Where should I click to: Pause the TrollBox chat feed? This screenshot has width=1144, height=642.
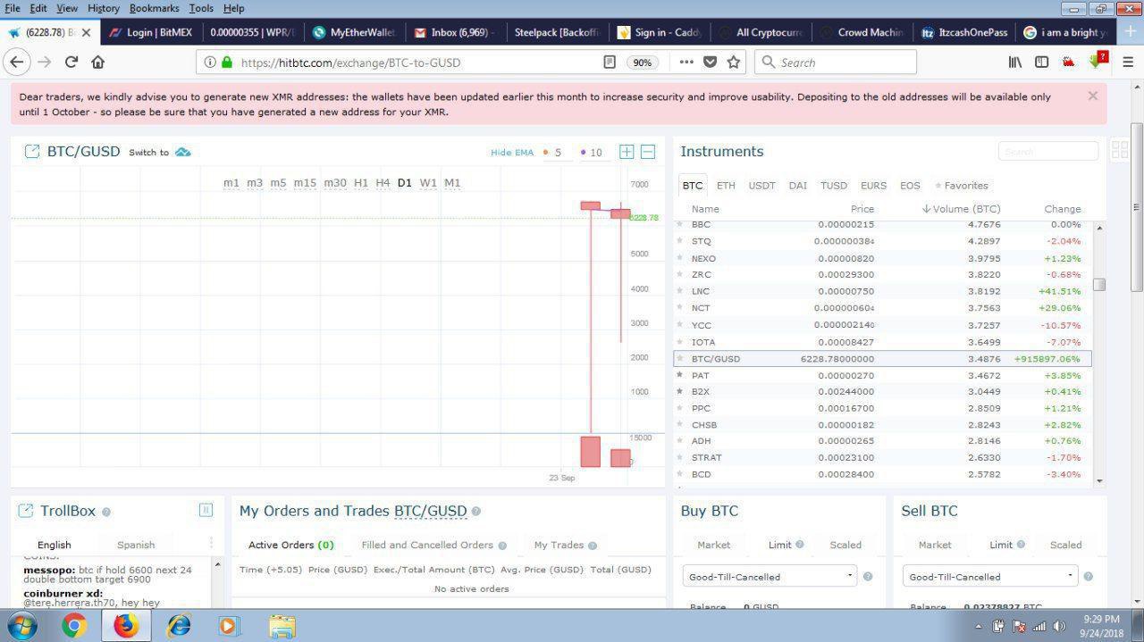[206, 510]
